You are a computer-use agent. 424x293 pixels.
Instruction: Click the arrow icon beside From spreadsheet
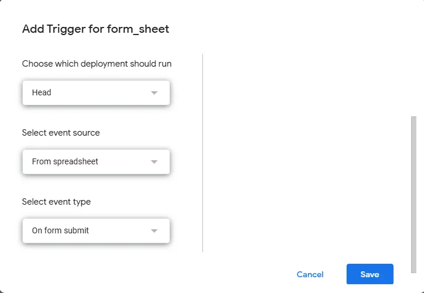coord(154,162)
